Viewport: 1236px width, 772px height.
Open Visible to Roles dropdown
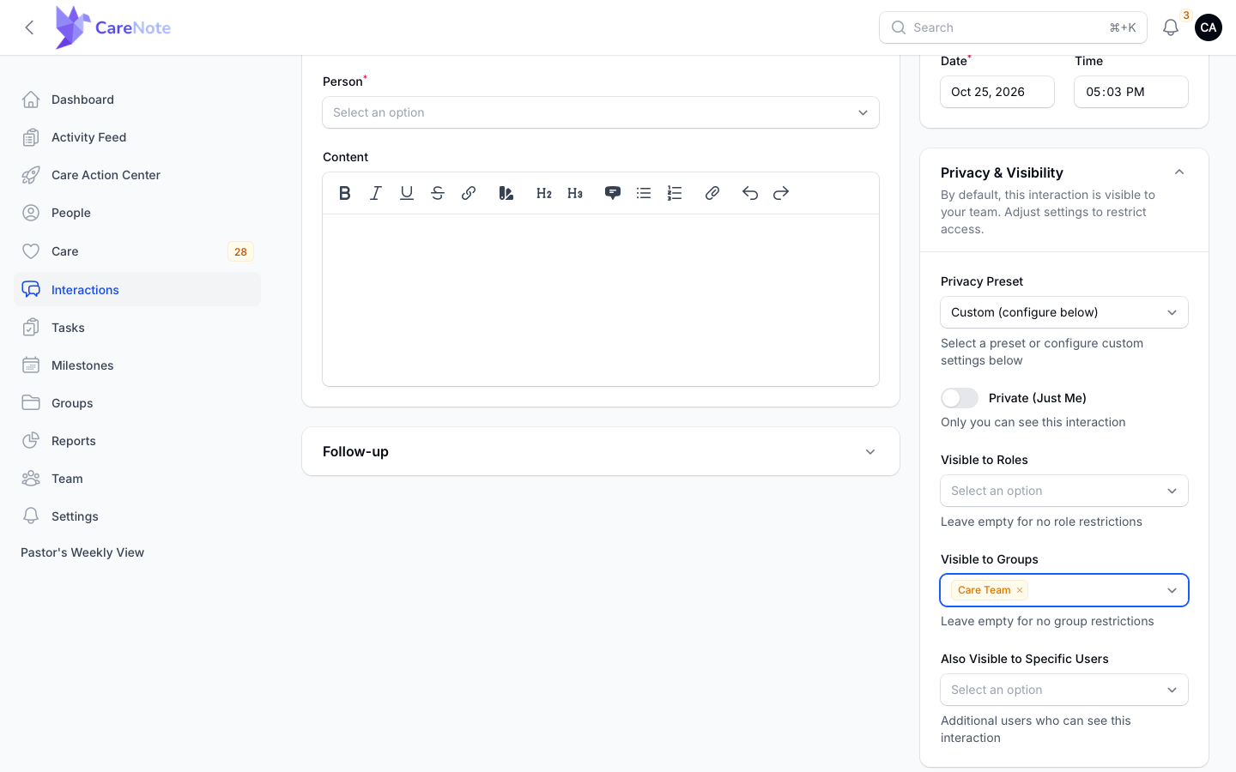point(1064,491)
